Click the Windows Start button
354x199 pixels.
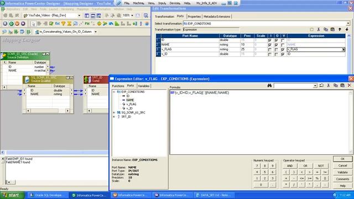12,195
